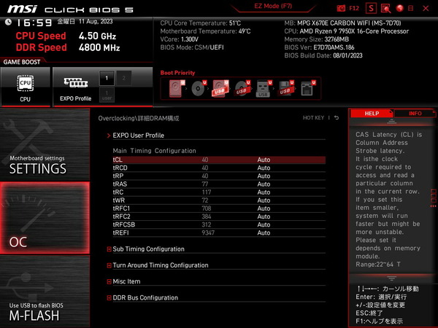Screen dimensions: 438x328
Task: Select the tRCD Auto value field
Action: [x=264, y=168]
